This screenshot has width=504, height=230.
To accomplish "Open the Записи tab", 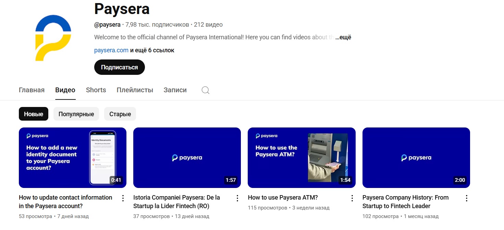I will click(175, 90).
